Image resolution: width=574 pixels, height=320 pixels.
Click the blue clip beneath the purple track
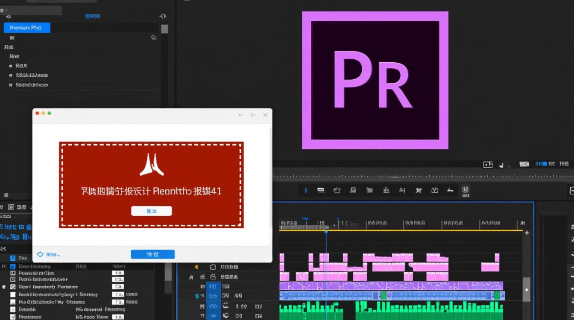click(392, 295)
